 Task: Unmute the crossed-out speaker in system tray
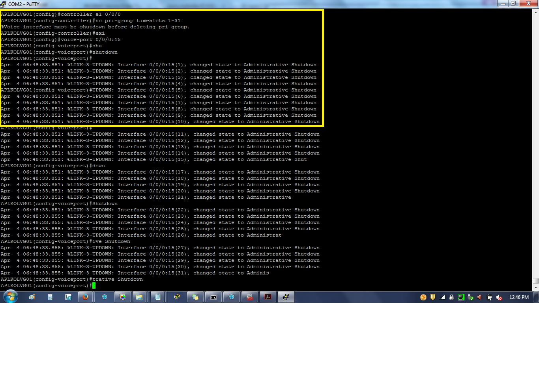(x=499, y=297)
